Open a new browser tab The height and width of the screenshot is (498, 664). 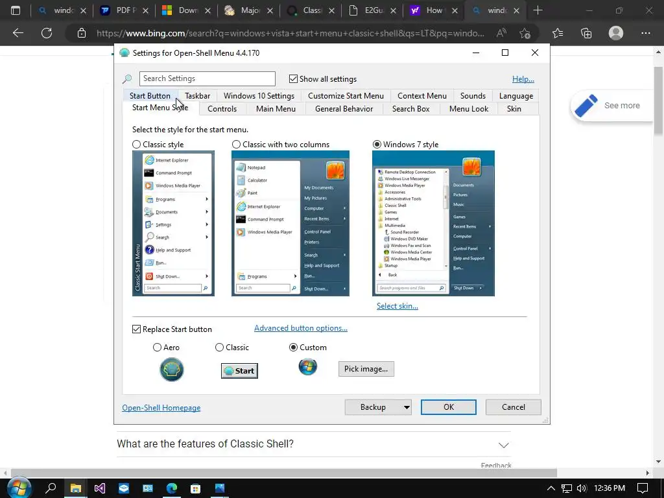pyautogui.click(x=538, y=10)
